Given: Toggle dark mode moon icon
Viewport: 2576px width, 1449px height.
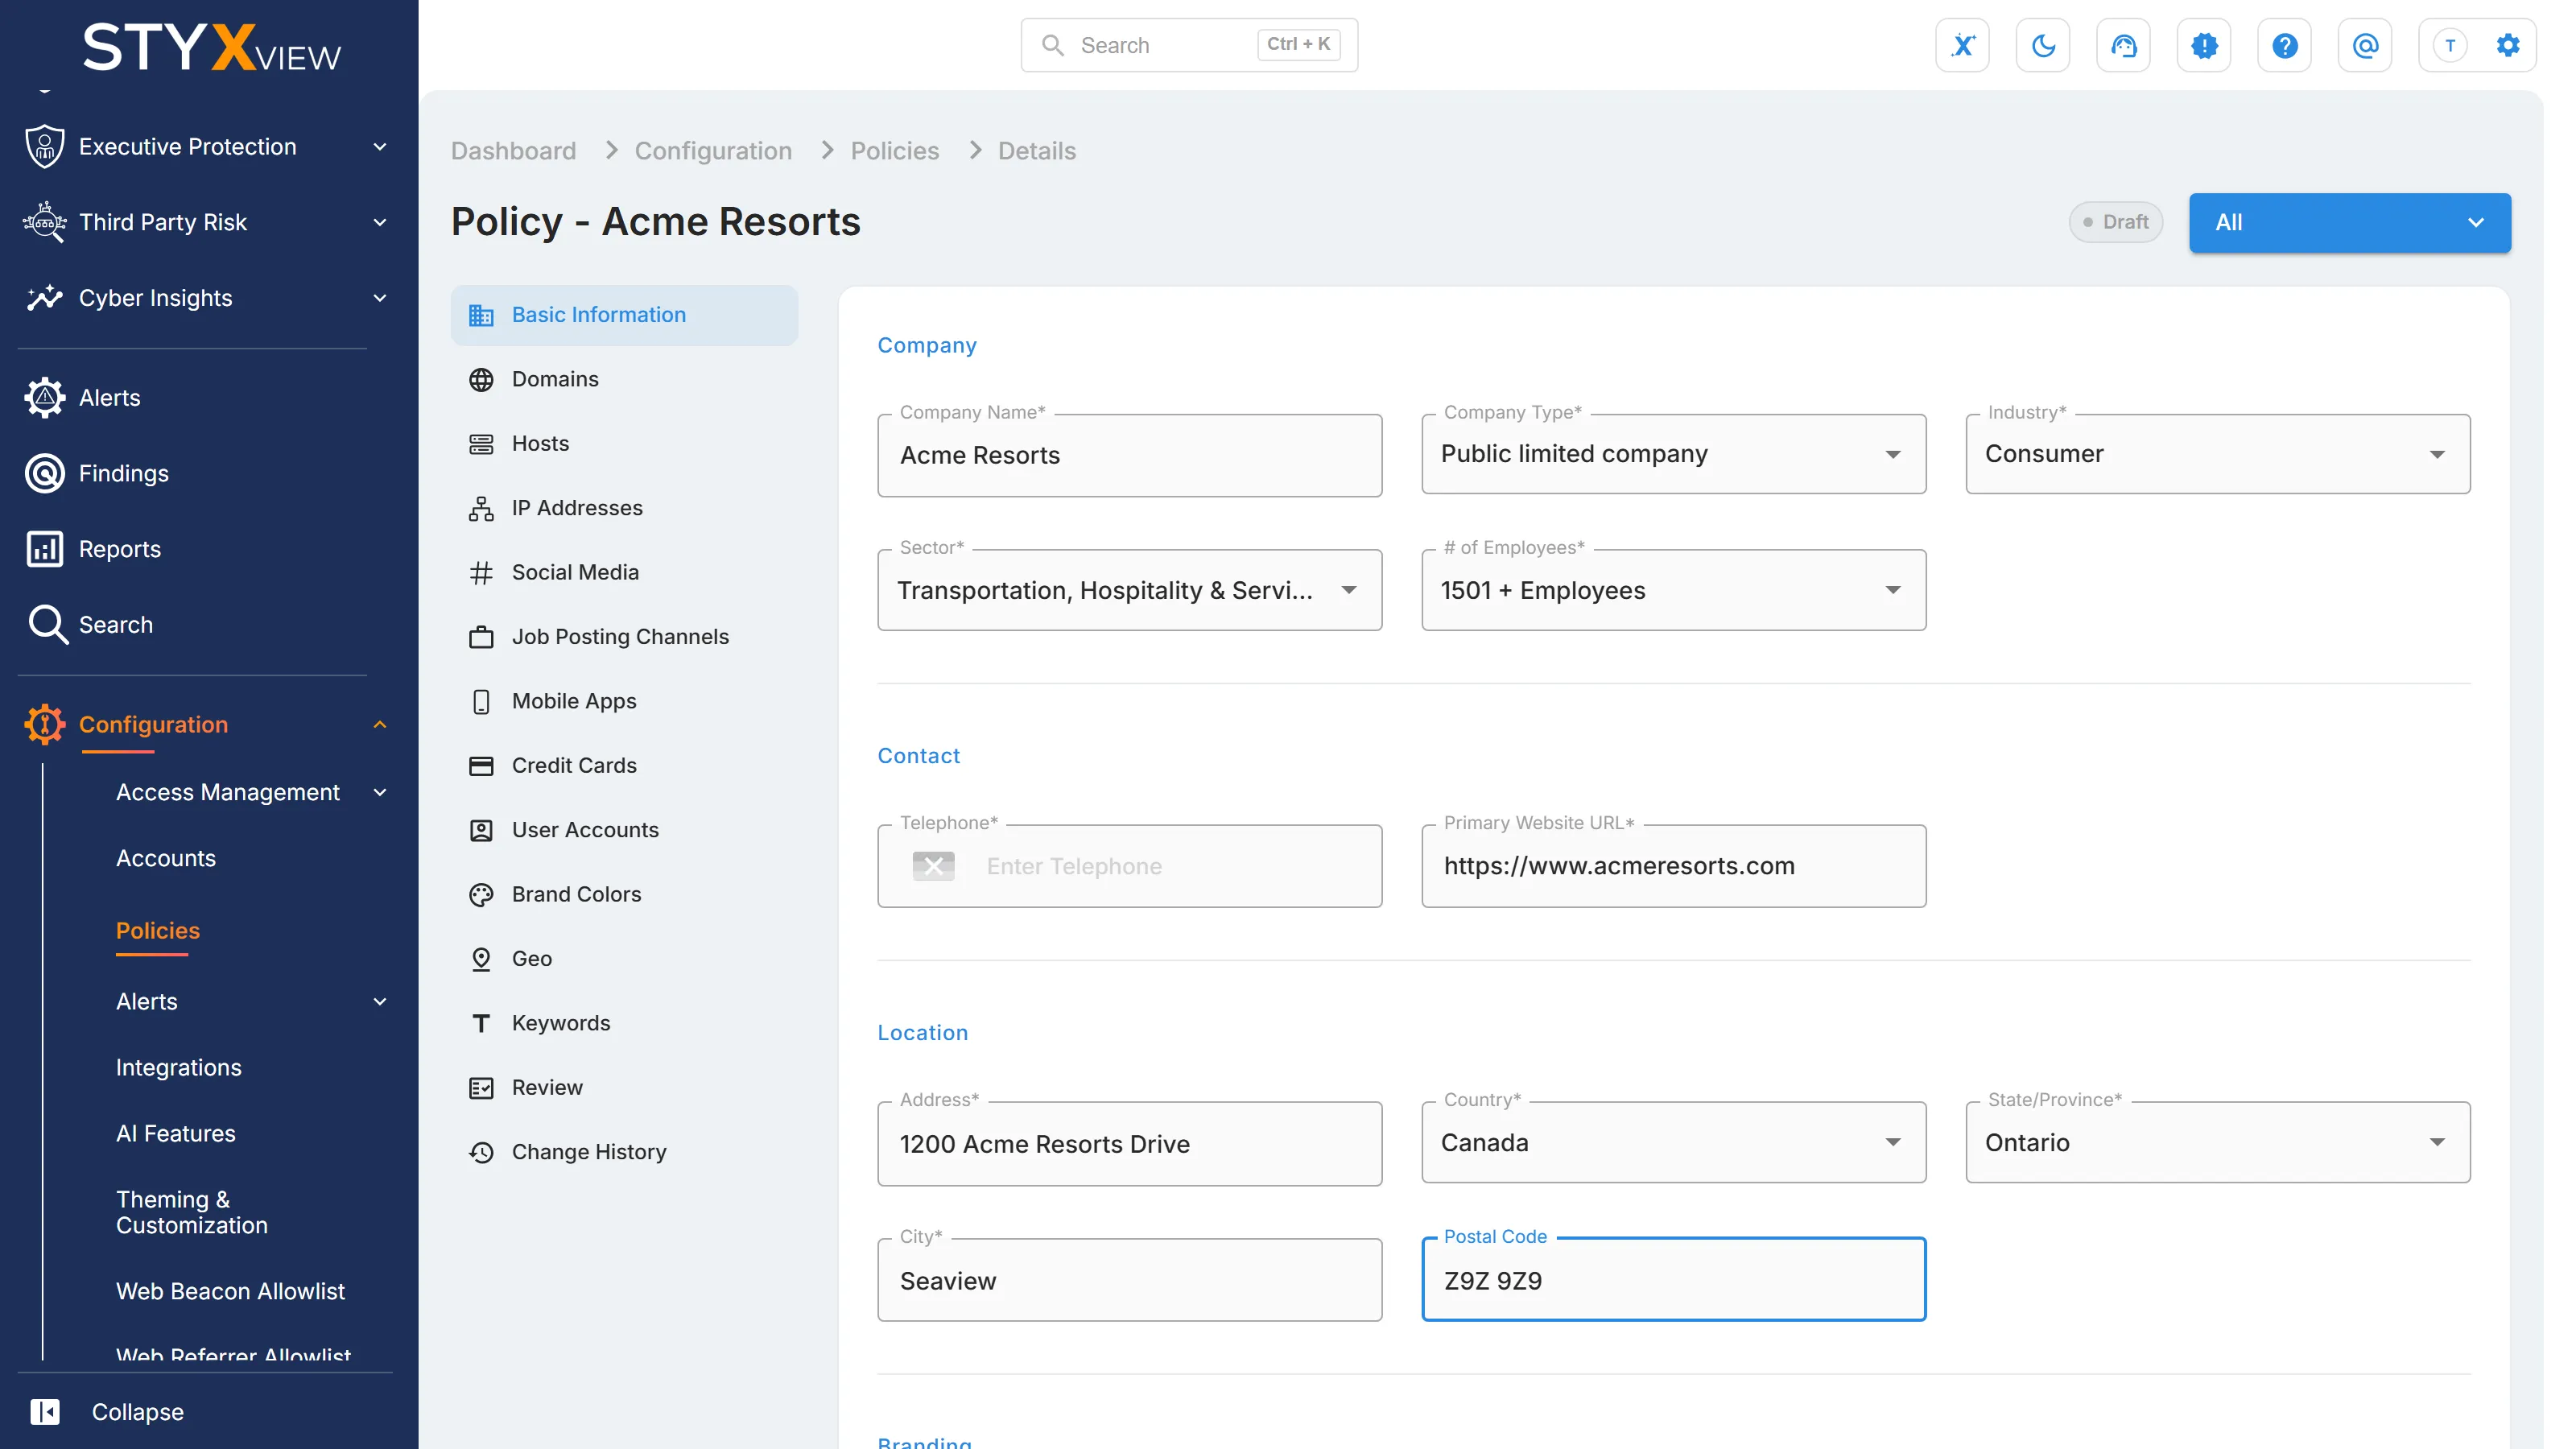Looking at the screenshot, I should [x=2043, y=45].
